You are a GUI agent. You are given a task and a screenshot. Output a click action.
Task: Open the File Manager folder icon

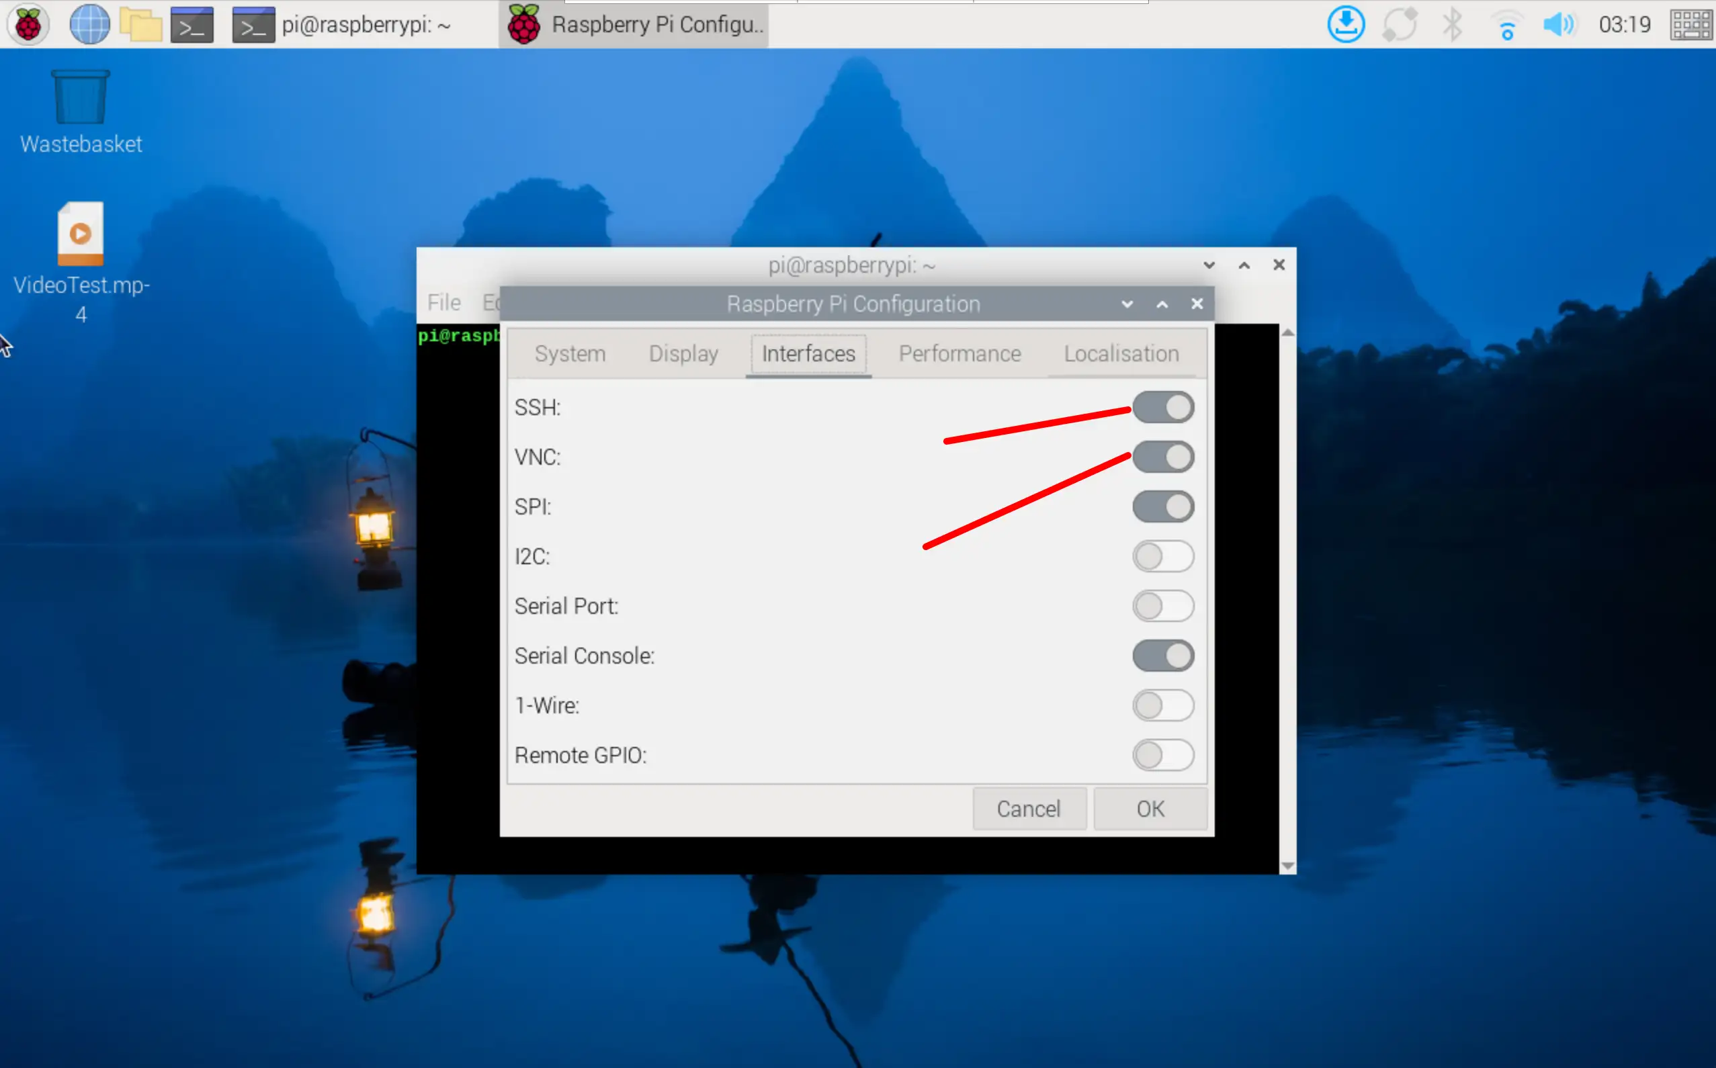click(141, 25)
